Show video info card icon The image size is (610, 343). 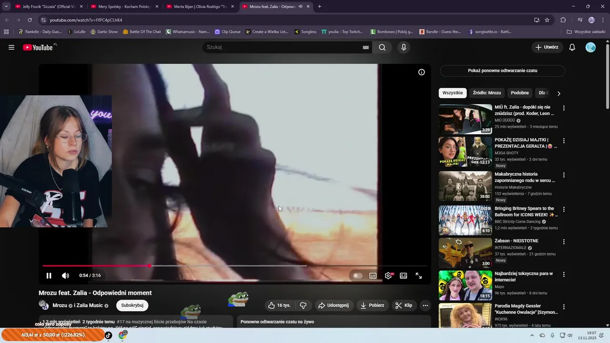421,72
